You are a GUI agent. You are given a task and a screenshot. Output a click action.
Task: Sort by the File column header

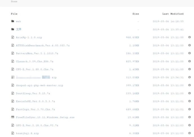(14, 14)
